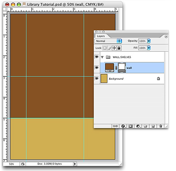Image resolution: width=176 pixels, height=171 pixels.
Task: Open the Layers panel options menu arrow
Action: 166,36
